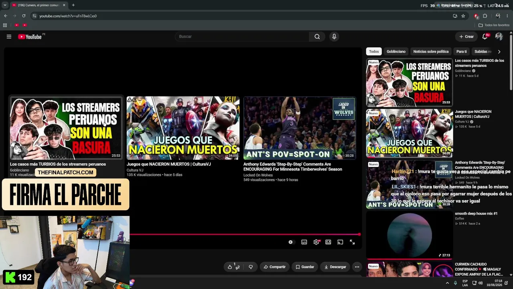The height and width of the screenshot is (289, 513).
Task: Open the browser extensions puzzle icon
Action: pyautogui.click(x=485, y=16)
